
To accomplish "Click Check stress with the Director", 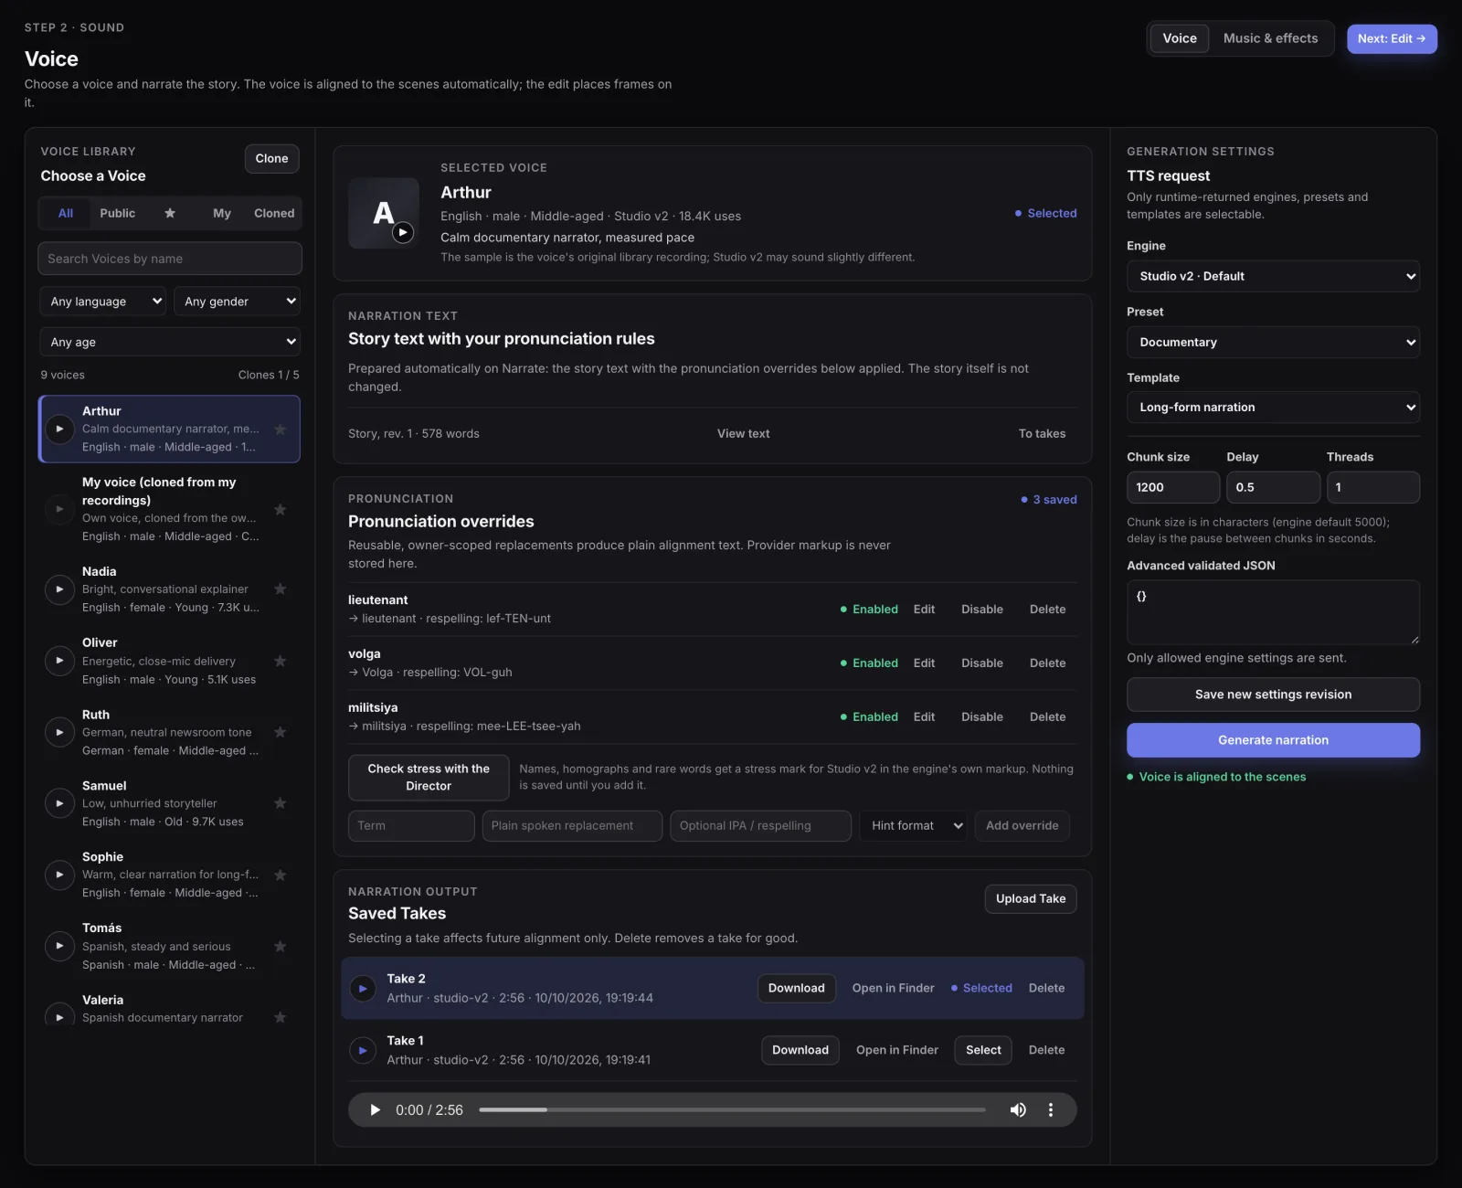I will coord(429,777).
